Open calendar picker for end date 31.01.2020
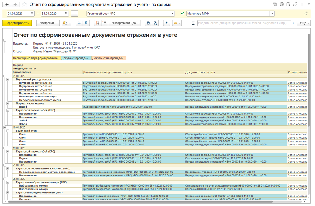 pyautogui.click(x=66, y=14)
